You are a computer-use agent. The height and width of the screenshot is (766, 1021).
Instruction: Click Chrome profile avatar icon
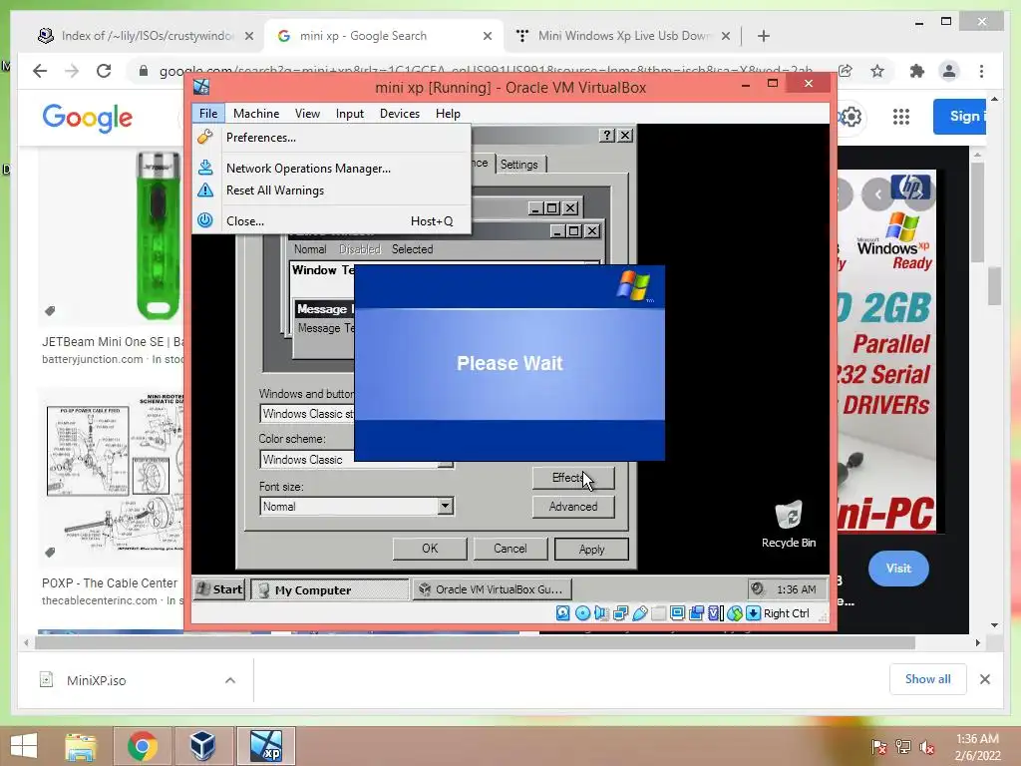949,71
